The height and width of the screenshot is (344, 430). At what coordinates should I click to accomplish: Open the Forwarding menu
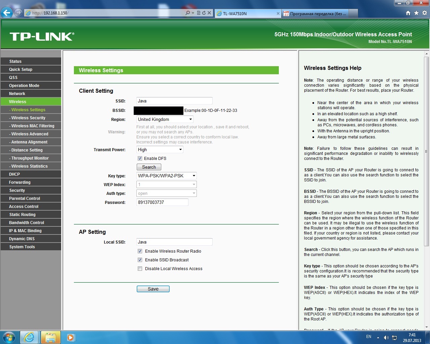point(31,182)
